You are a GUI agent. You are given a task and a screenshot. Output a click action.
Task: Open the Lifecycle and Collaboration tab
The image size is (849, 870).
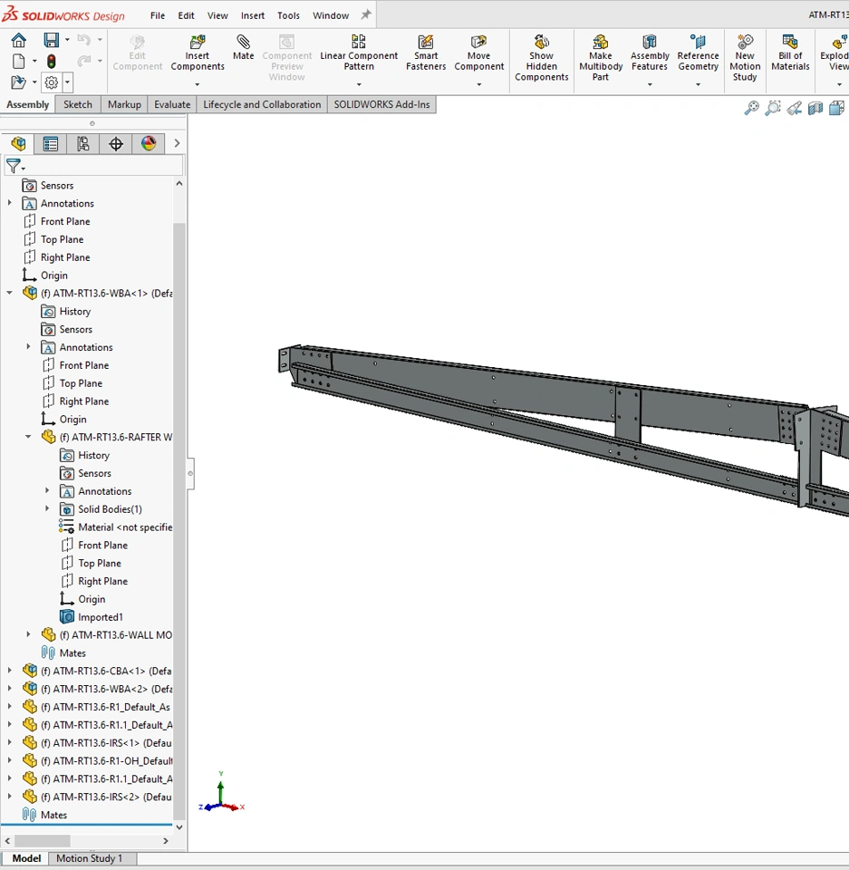point(262,104)
